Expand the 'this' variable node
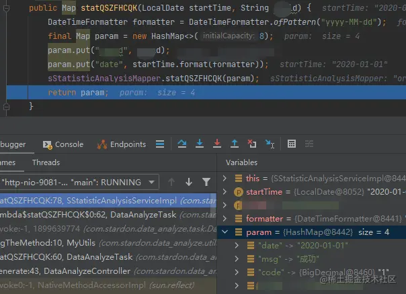The image size is (406, 294). pos(225,178)
